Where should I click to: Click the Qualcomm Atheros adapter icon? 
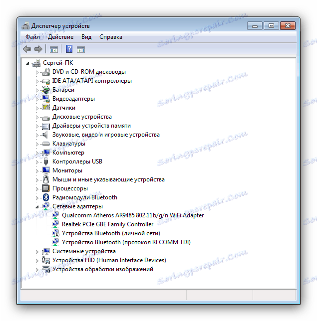pyautogui.click(x=55, y=215)
